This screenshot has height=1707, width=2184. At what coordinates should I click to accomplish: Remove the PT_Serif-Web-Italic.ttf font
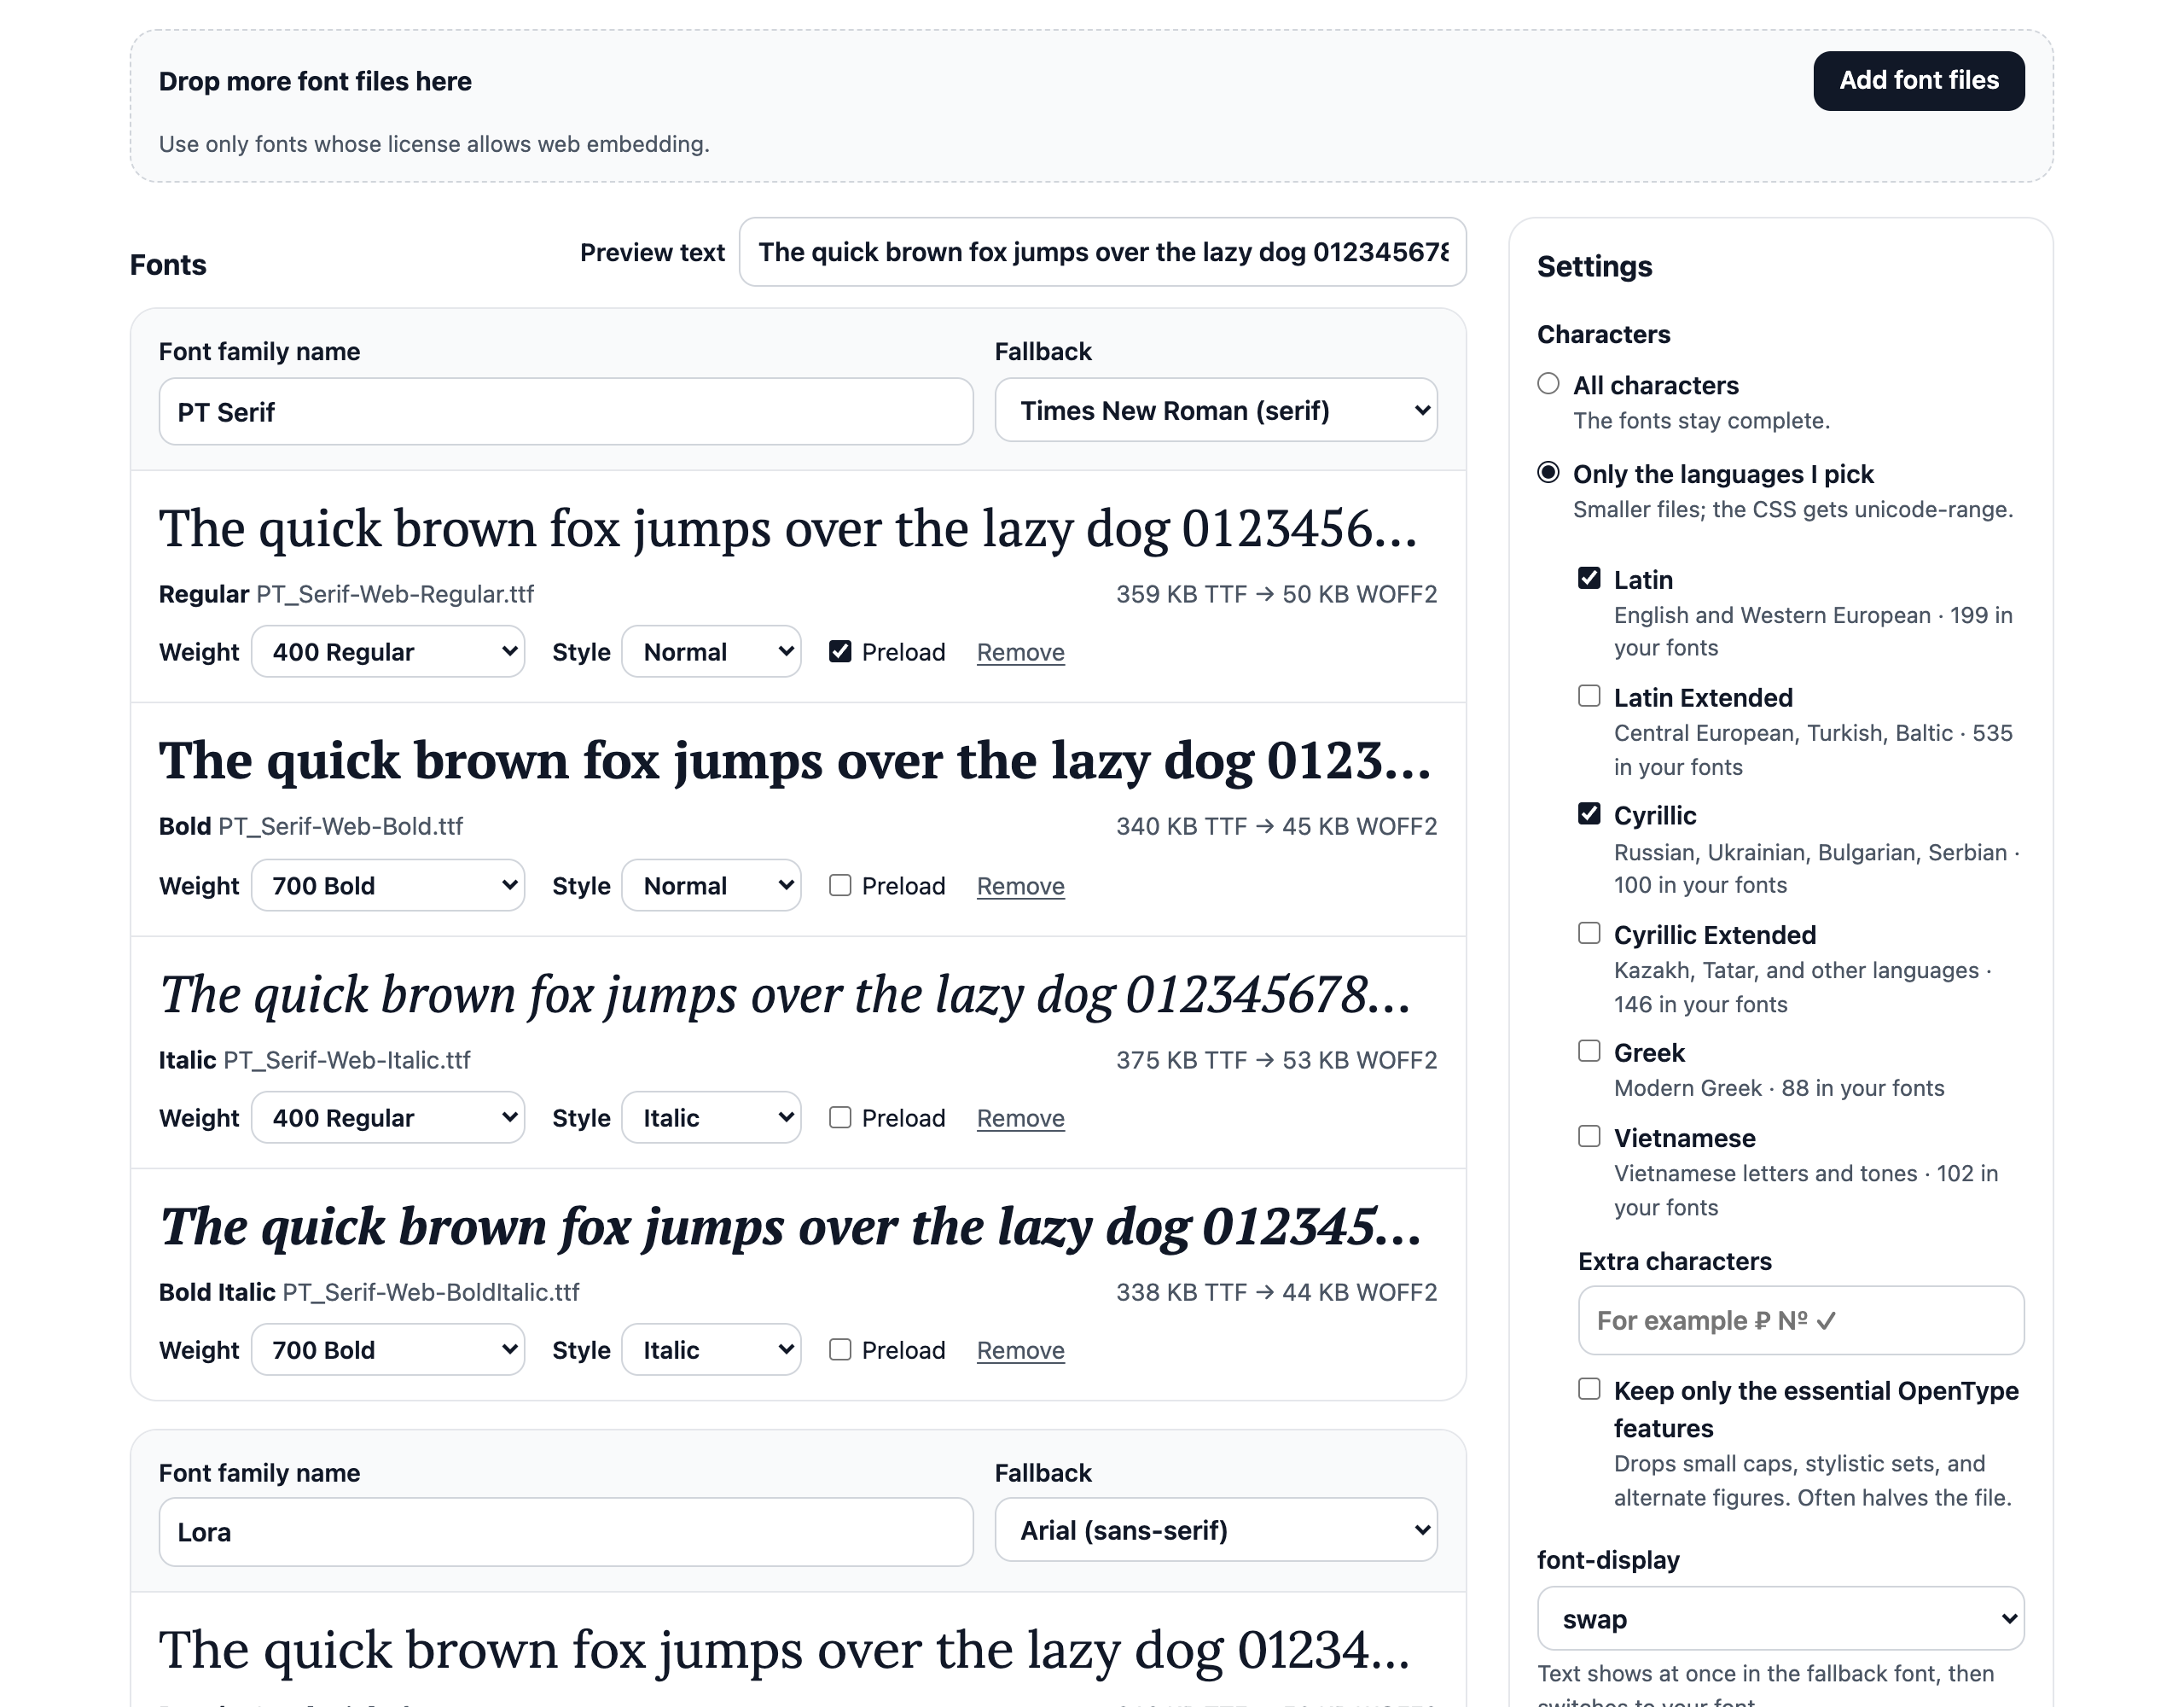point(1020,1117)
